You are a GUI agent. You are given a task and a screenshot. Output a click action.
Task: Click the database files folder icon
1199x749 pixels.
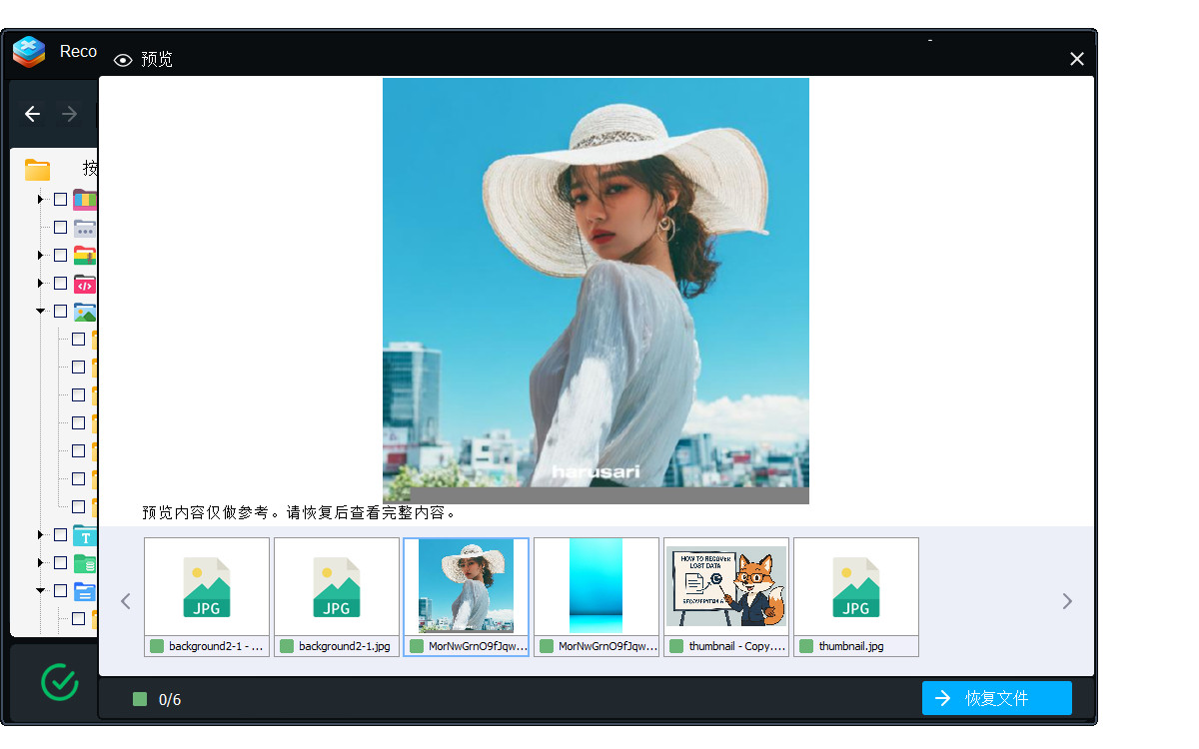coord(84,562)
